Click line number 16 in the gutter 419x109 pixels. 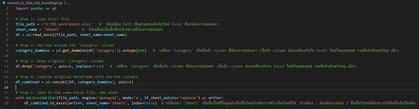click(6, 87)
